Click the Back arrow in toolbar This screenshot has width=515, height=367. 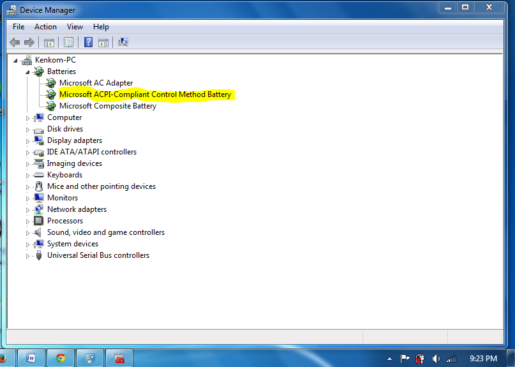point(15,42)
